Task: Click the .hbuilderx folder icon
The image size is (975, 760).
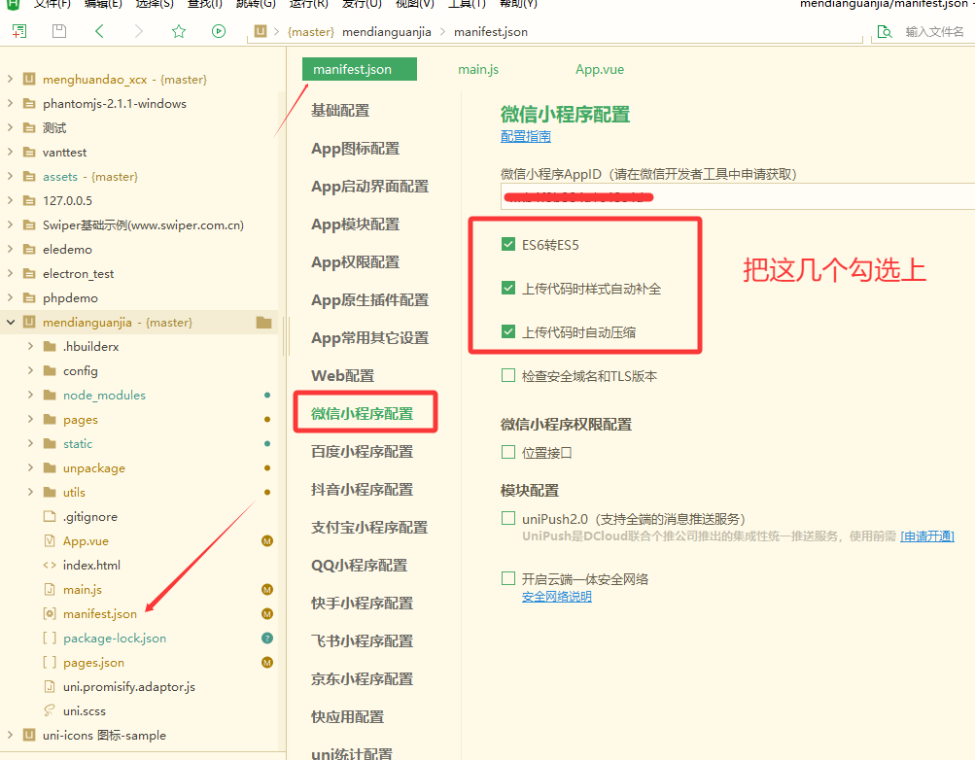Action: click(x=50, y=346)
